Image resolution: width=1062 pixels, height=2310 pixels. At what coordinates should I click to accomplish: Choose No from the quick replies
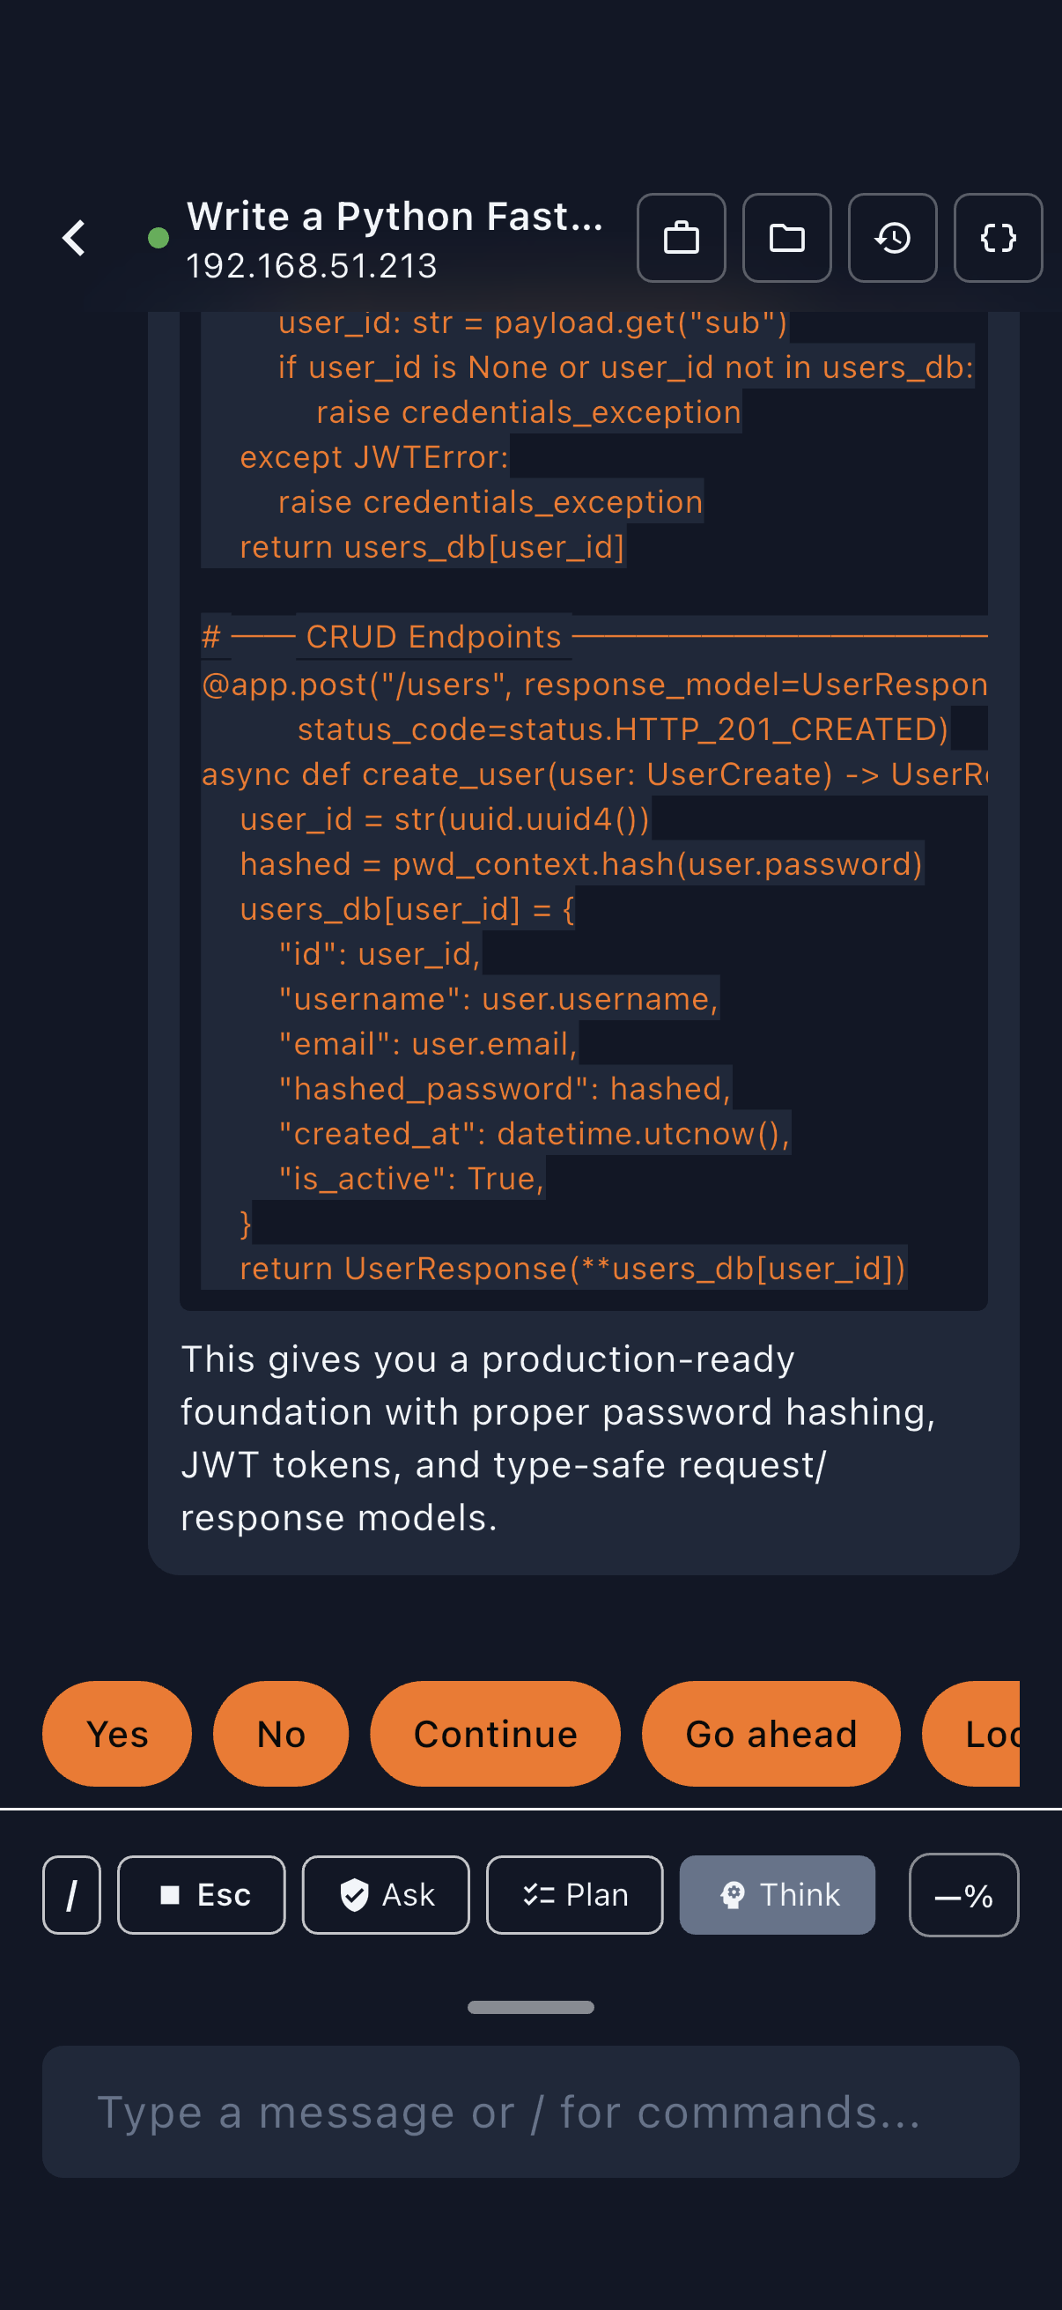pos(281,1734)
